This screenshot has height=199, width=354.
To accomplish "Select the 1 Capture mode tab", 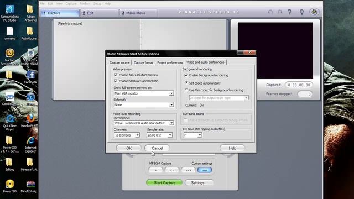I will point(60,13).
